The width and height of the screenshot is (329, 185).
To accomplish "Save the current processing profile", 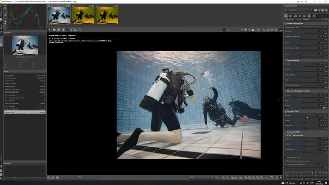I will (x=319, y=10).
